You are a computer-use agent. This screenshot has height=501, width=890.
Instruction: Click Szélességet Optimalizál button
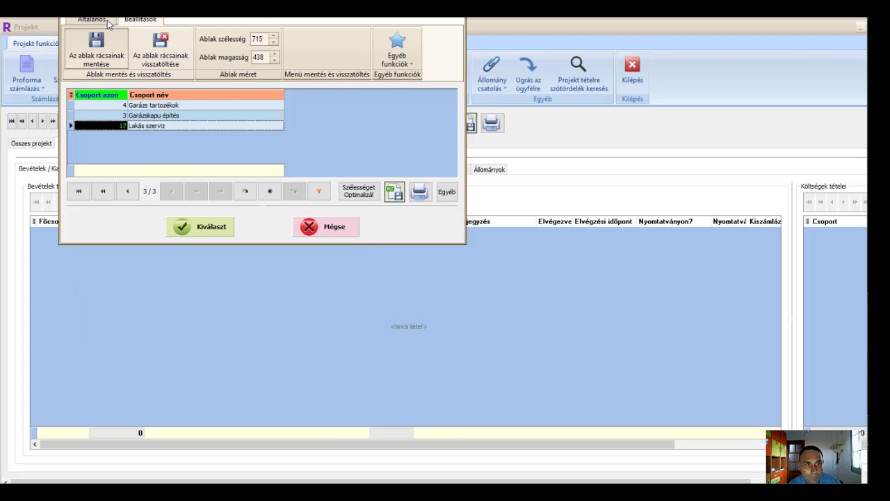coord(359,191)
